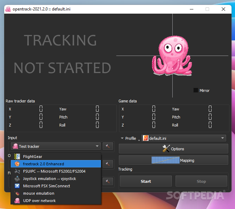Click the pink octopus pose preview
The image size is (235, 209).
pyautogui.click(x=172, y=56)
